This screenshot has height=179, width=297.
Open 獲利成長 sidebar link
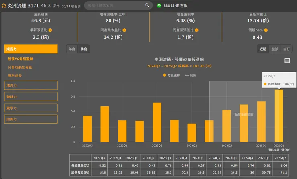point(15,75)
